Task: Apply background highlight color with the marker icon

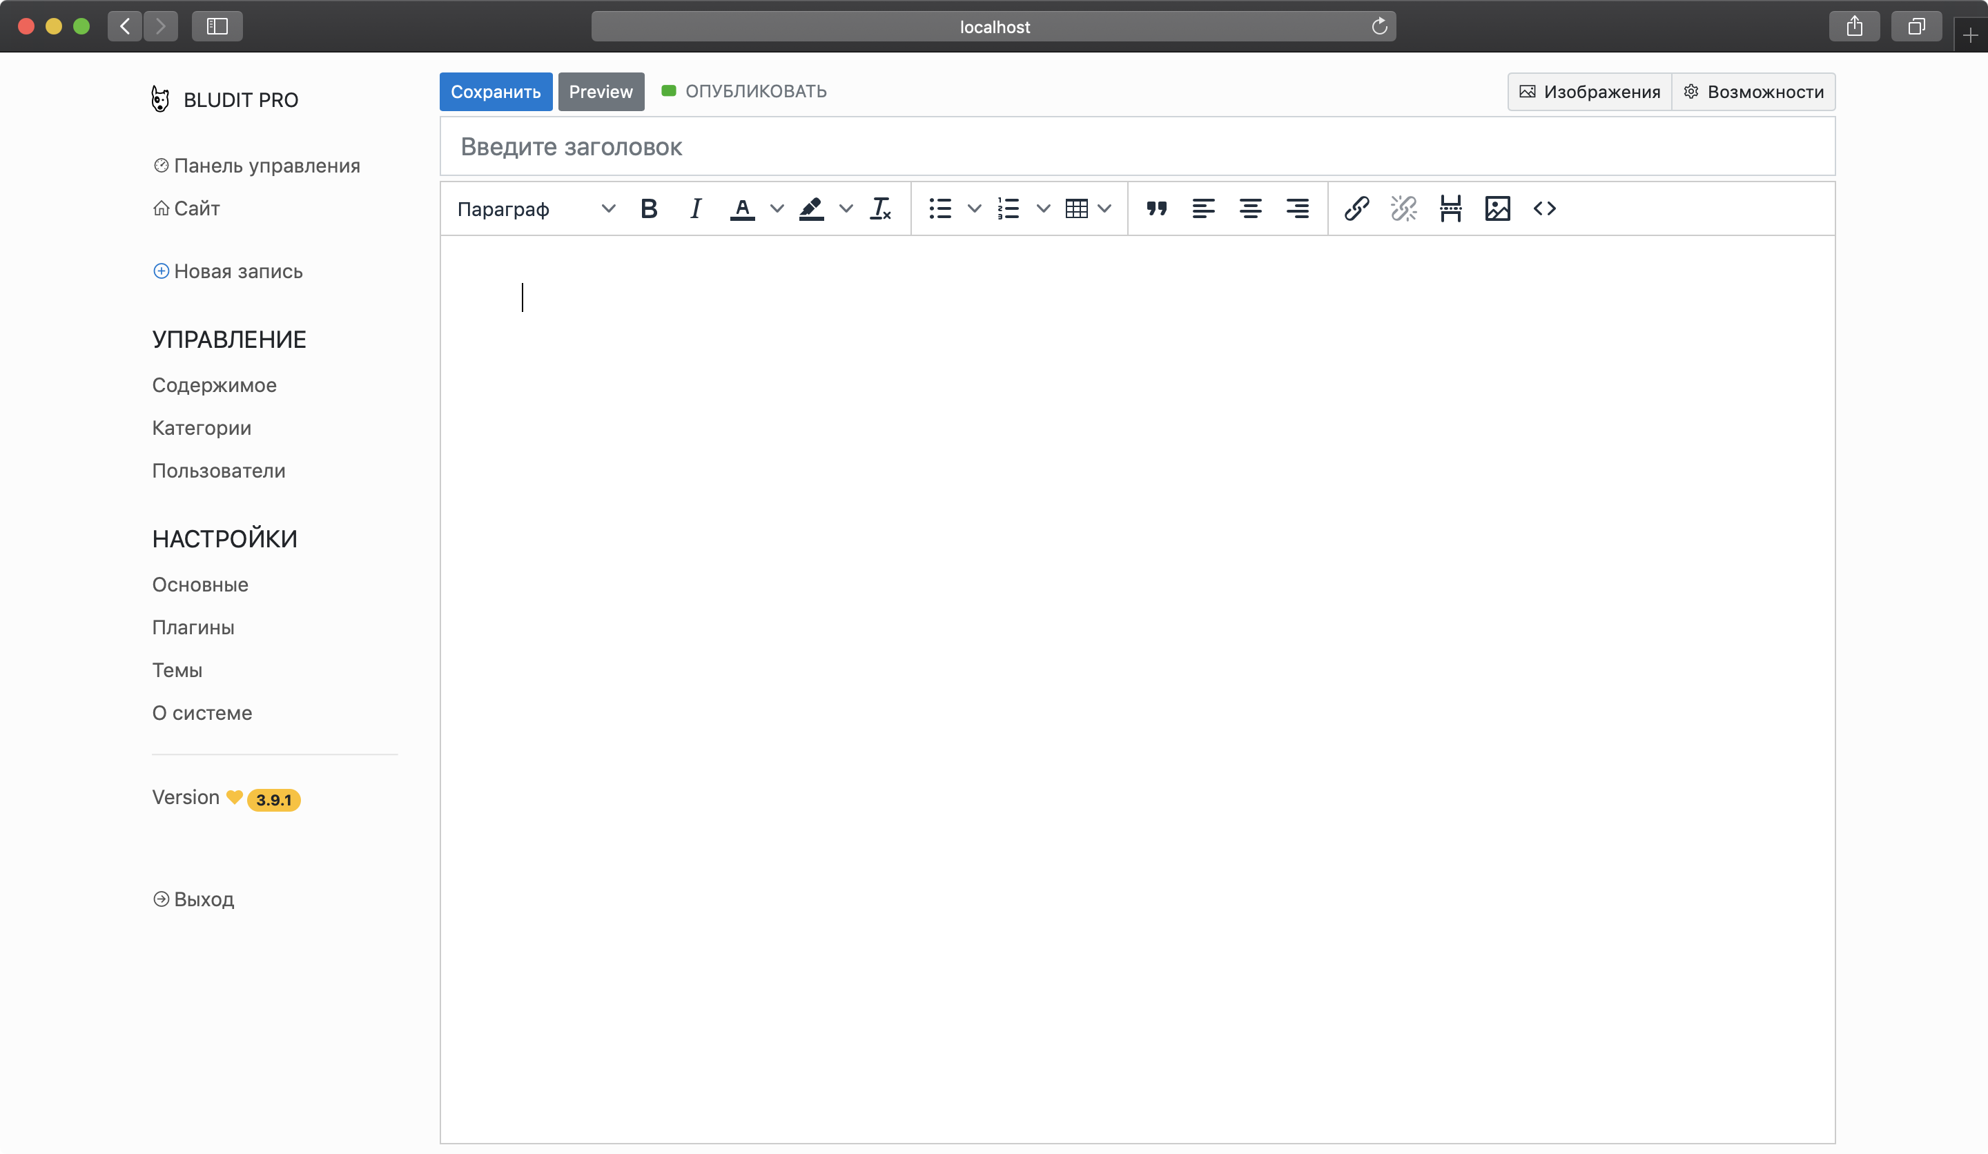Action: pos(811,209)
